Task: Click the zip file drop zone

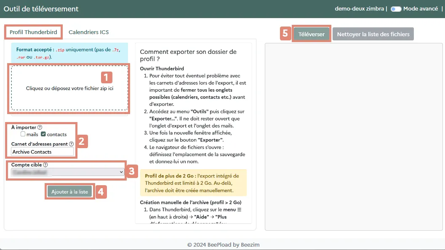Action: pos(69,88)
